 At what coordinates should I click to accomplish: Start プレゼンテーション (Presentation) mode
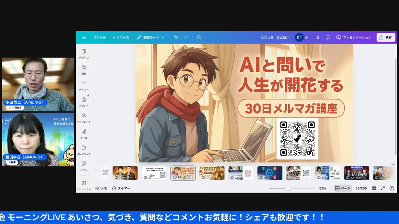coord(354,37)
